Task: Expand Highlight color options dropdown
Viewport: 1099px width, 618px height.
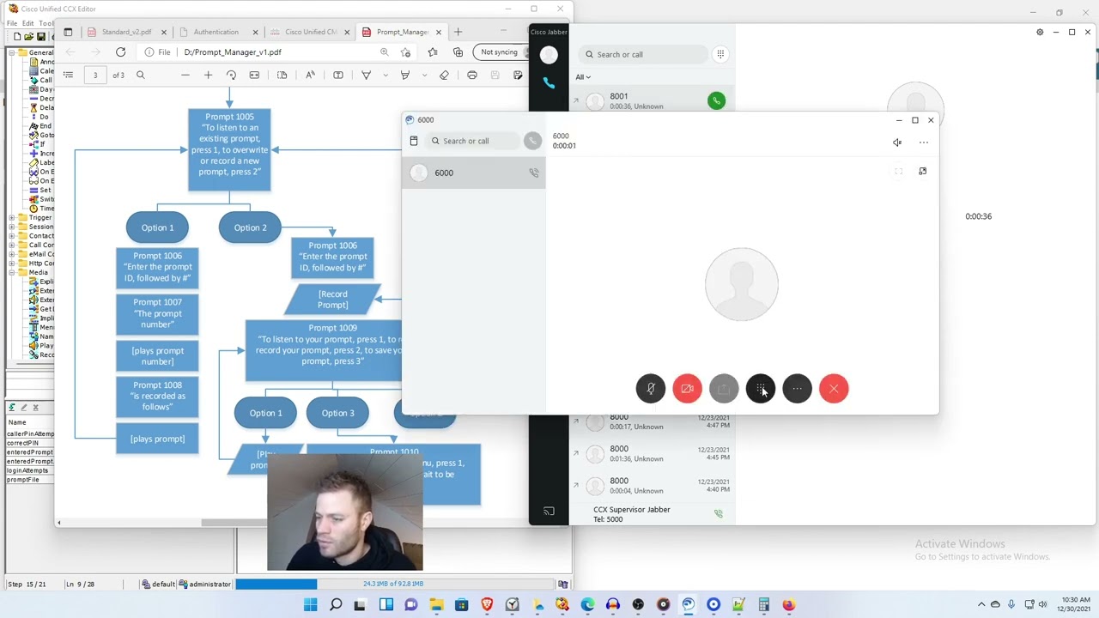Action: pyautogui.click(x=424, y=76)
